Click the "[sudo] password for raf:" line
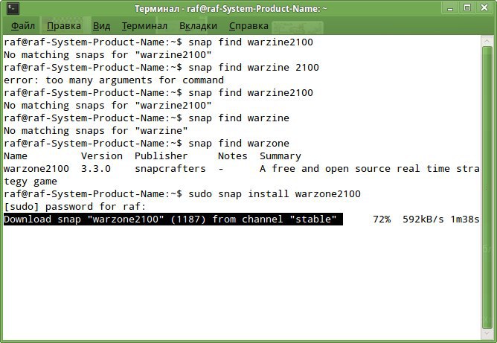 75,207
